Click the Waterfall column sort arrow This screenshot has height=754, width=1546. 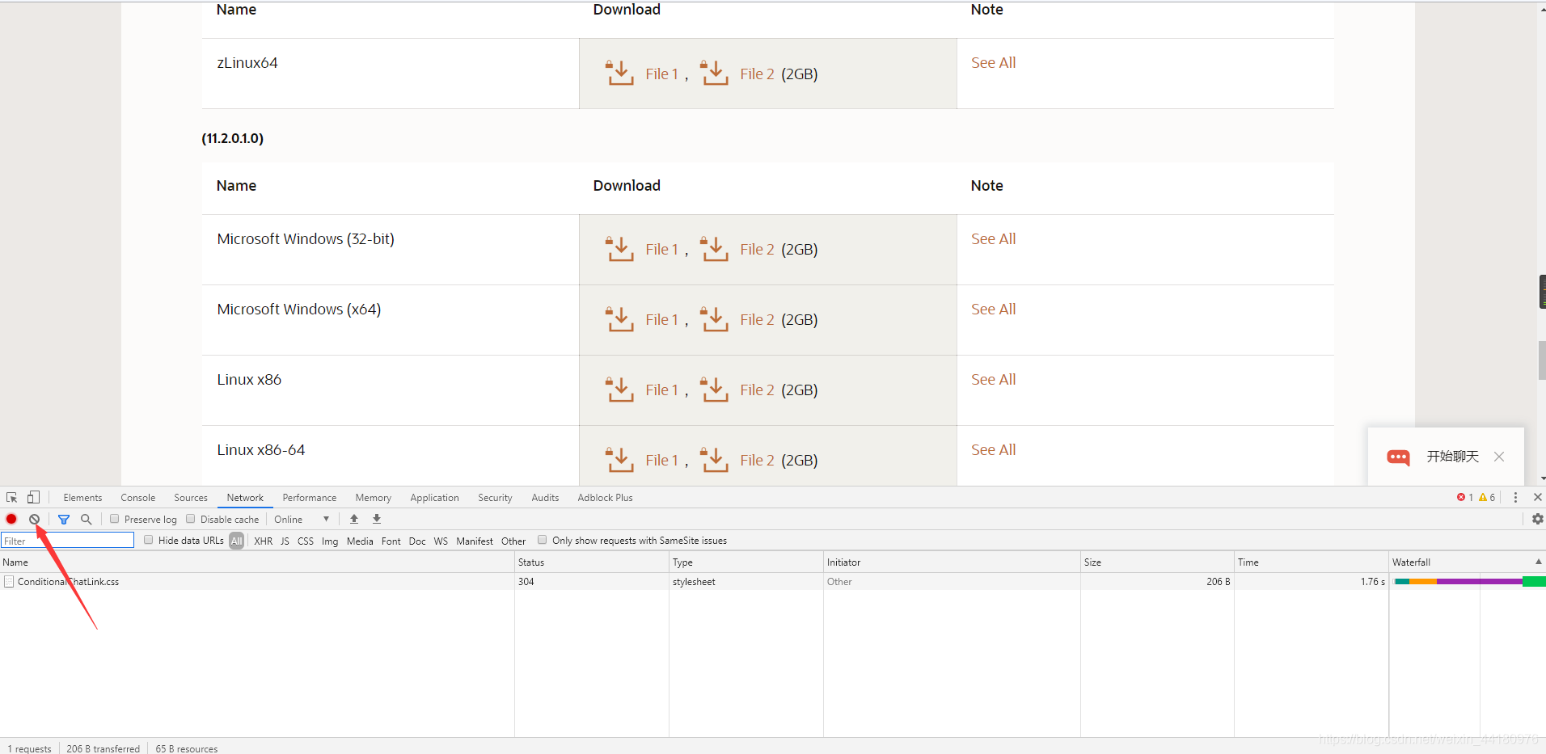1539,562
